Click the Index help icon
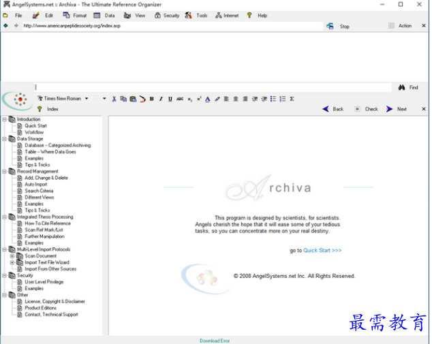Viewport: 432px width, 344px height. (40, 109)
